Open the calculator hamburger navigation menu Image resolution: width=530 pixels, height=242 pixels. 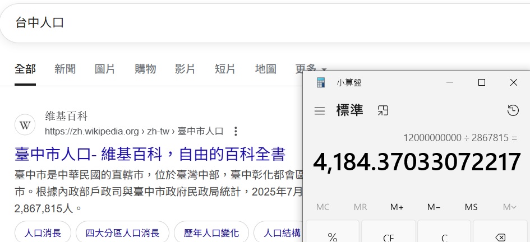pyautogui.click(x=320, y=111)
